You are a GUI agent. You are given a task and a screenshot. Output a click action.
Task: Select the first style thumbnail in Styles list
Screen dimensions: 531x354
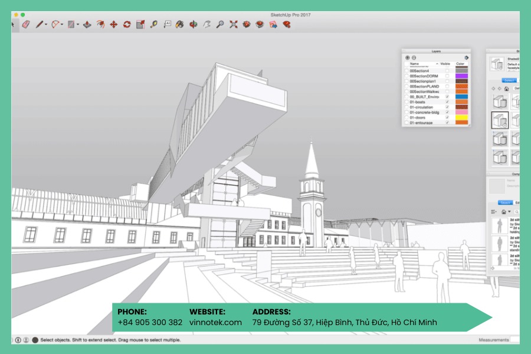pyautogui.click(x=500, y=101)
